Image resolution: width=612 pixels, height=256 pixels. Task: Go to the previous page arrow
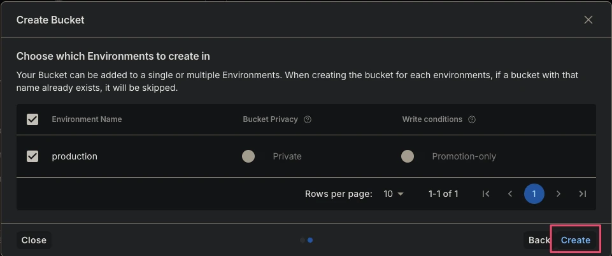[x=509, y=194]
